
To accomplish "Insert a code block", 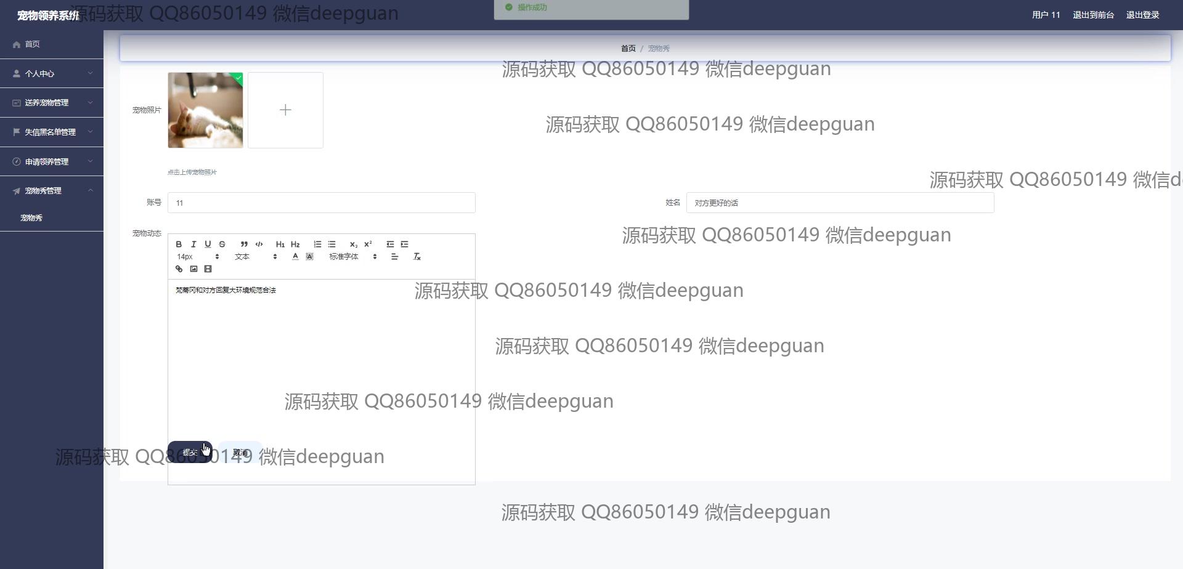I will 259,244.
